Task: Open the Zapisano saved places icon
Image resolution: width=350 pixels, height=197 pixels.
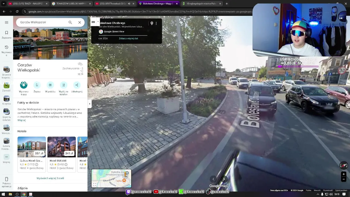Action: [7, 34]
